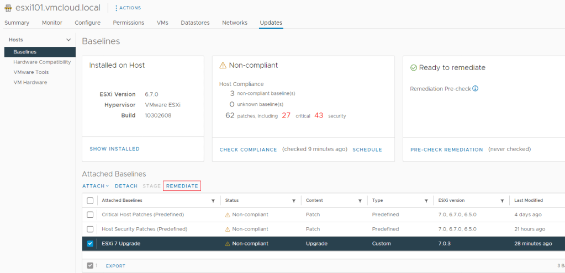The width and height of the screenshot is (565, 273).
Task: Toggle the select-all checkbox in table header
Action: 90,201
